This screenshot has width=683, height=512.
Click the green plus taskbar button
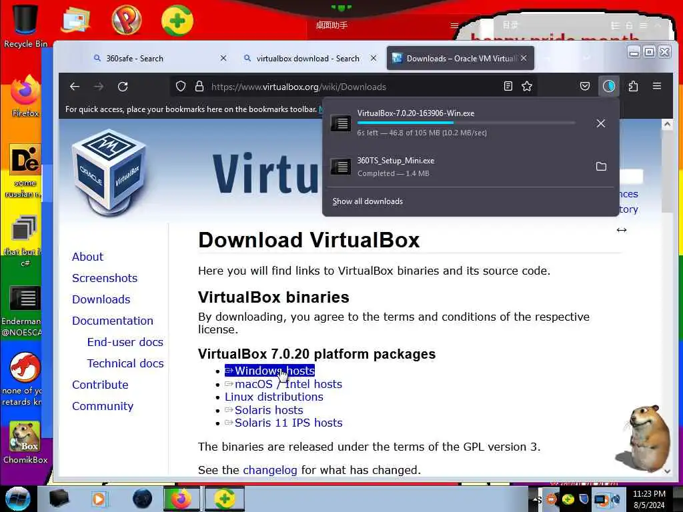[225, 499]
